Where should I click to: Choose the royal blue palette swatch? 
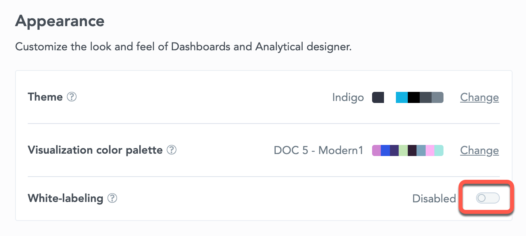click(385, 150)
